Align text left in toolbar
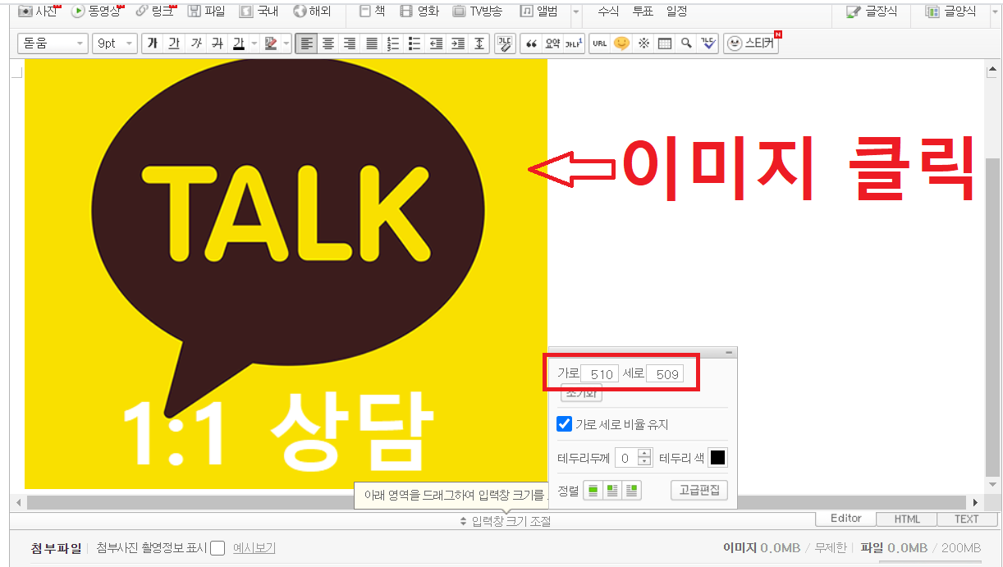1003x567 pixels. (x=306, y=43)
